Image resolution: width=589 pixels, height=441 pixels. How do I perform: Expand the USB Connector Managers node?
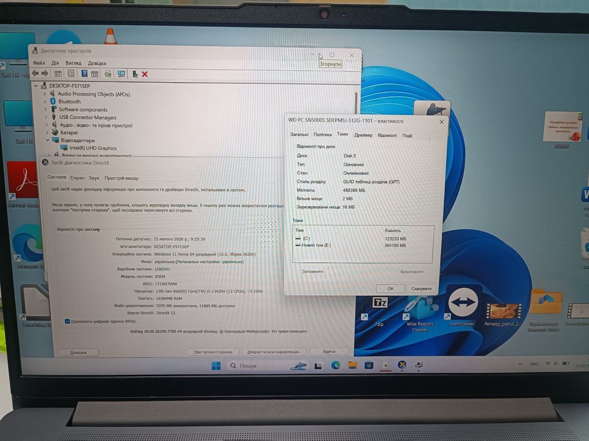pos(46,118)
